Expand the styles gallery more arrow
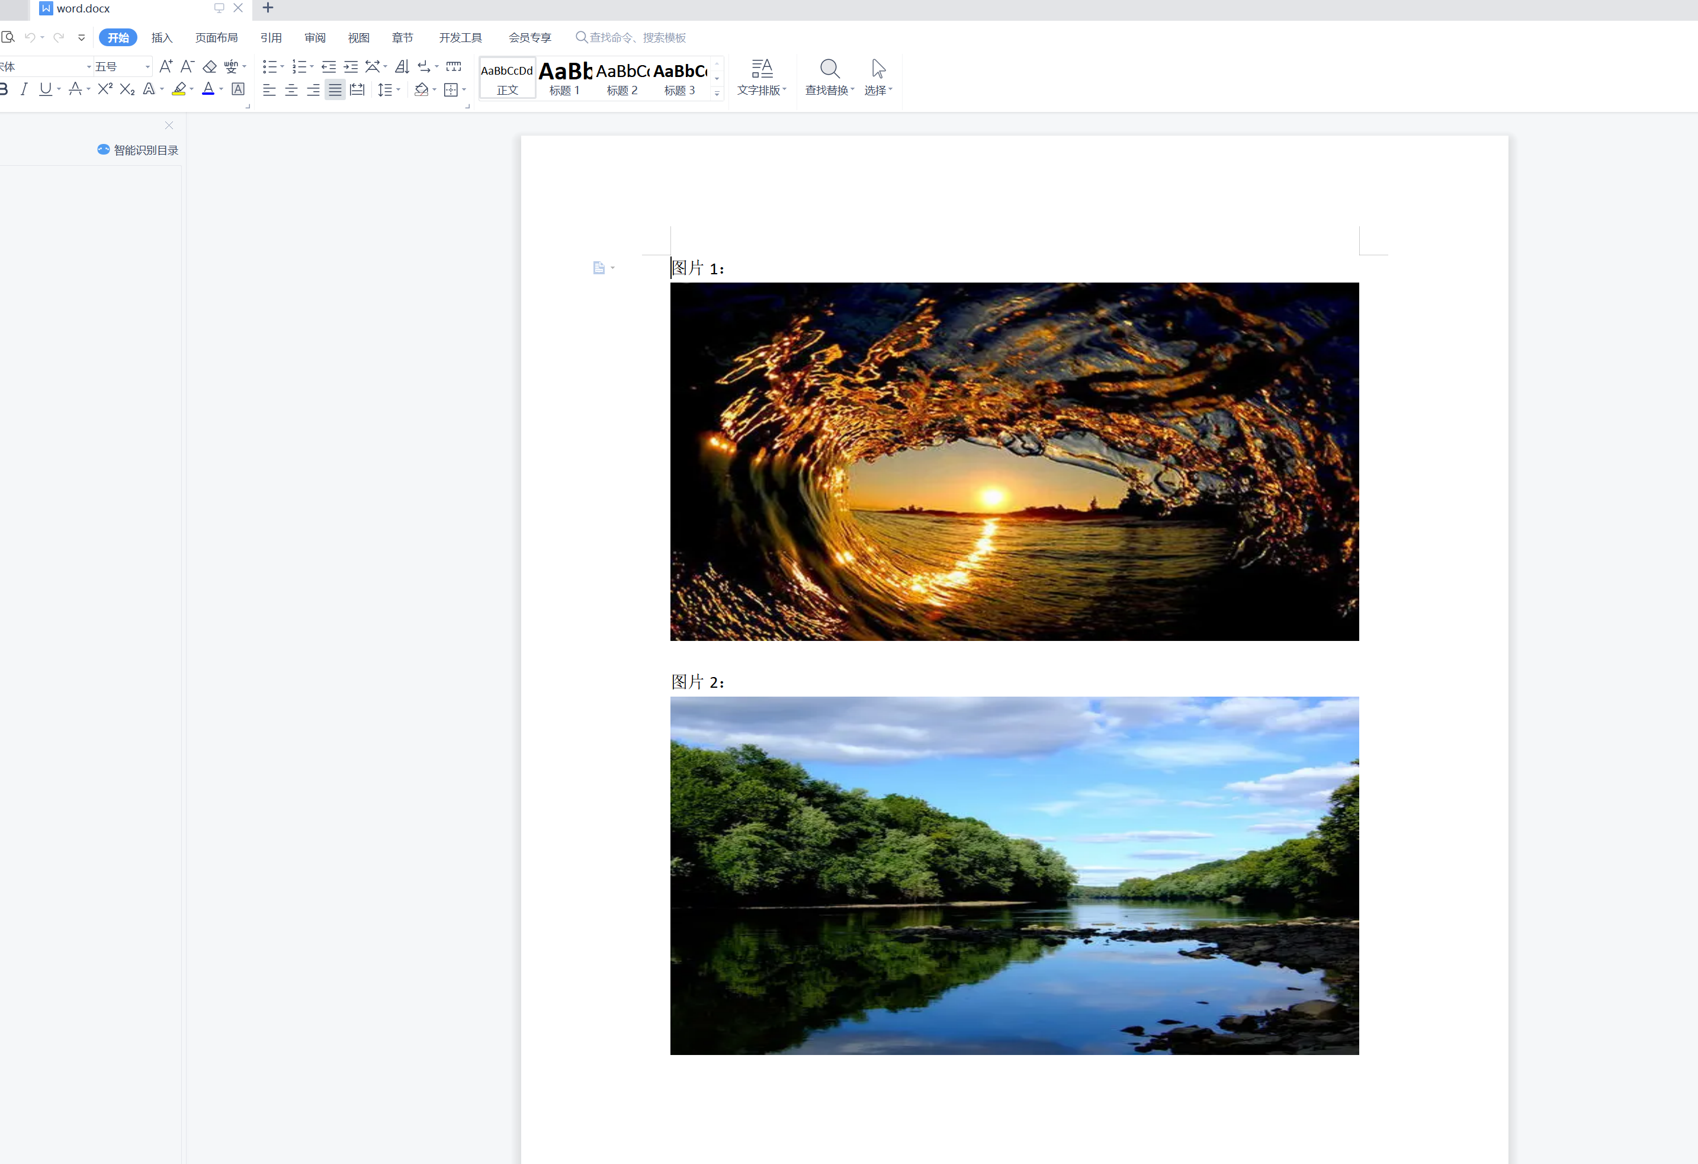 point(717,93)
